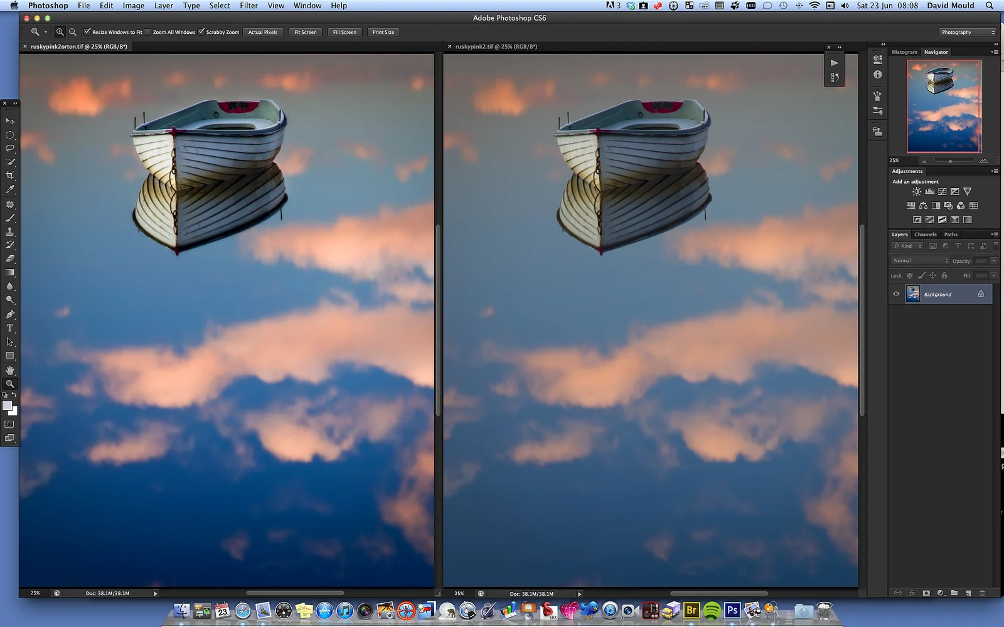Open the layer blend mode Normal dropdown
1004x627 pixels.
tap(921, 261)
